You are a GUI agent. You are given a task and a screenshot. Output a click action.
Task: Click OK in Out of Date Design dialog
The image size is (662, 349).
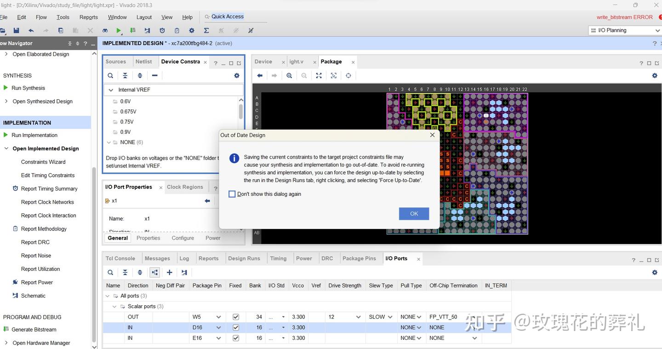click(x=414, y=213)
